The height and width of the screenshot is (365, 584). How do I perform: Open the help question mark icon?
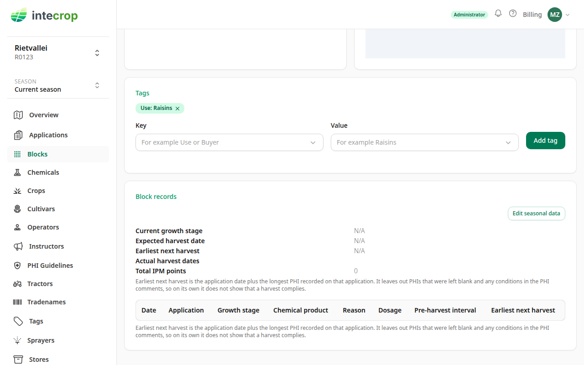coord(513,14)
